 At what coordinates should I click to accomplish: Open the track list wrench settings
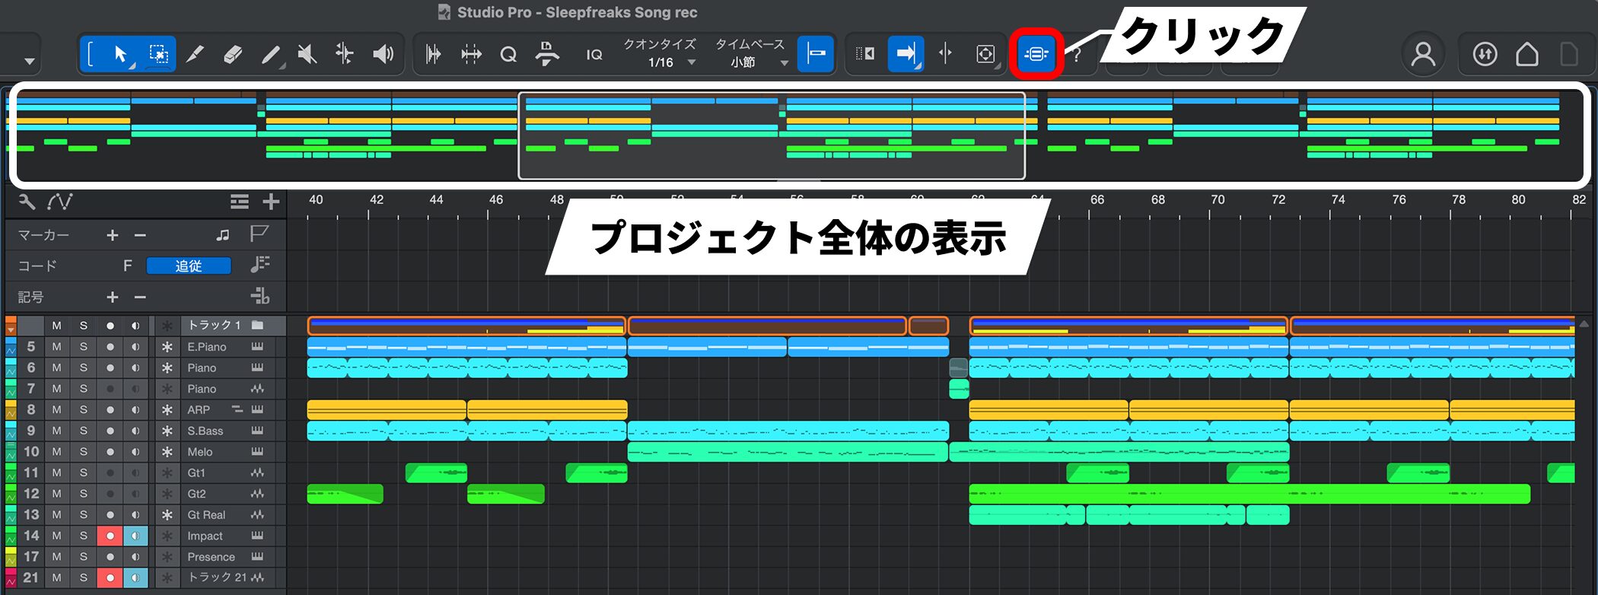27,202
